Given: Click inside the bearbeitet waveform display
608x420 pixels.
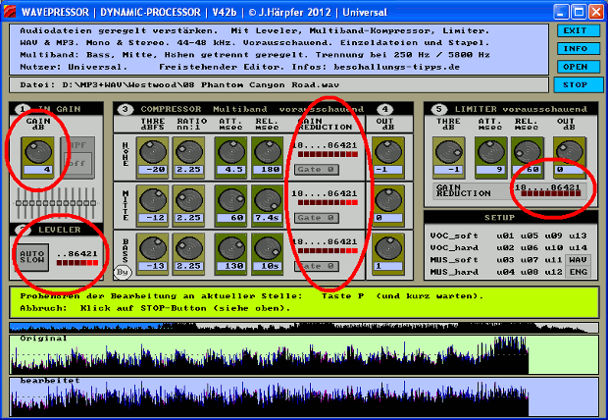Looking at the screenshot, I should point(304,396).
